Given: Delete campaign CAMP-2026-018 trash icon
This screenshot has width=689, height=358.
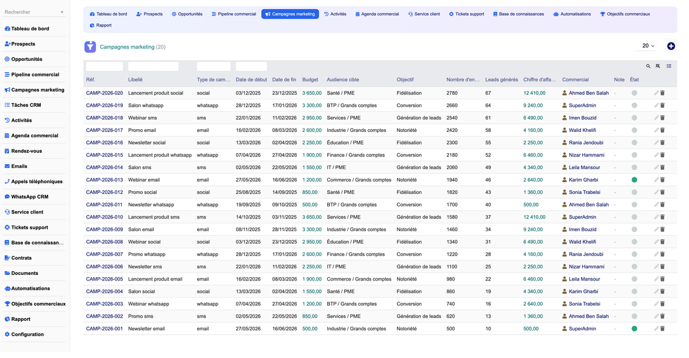Looking at the screenshot, I should coord(663,118).
